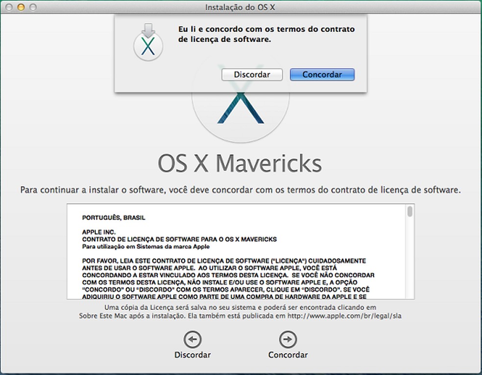
Task: Click the bottom Discordar left-arrow icon
Action: click(x=193, y=339)
